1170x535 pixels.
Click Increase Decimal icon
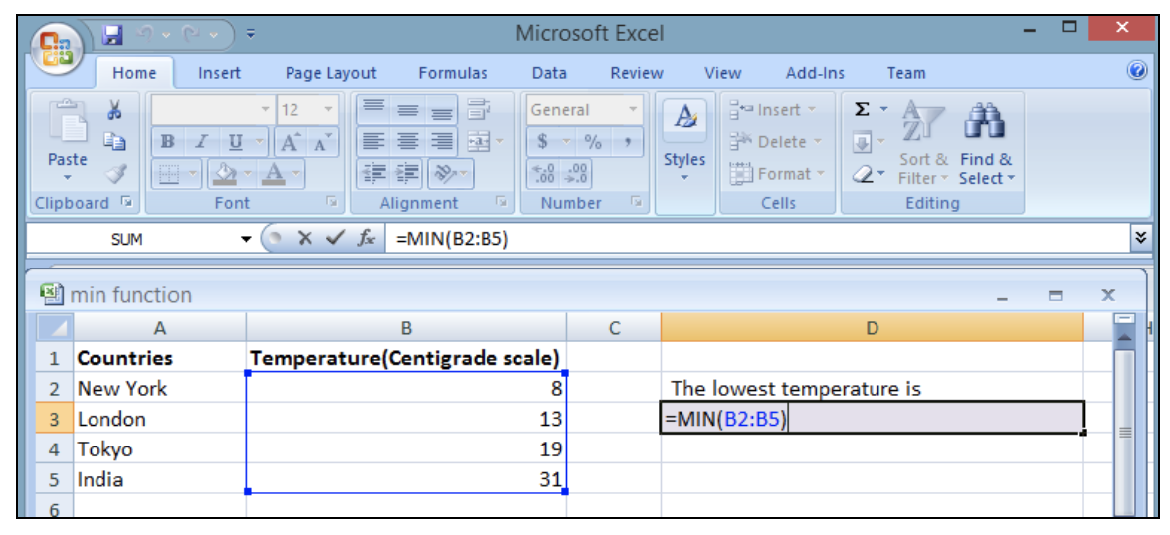pyautogui.click(x=543, y=173)
